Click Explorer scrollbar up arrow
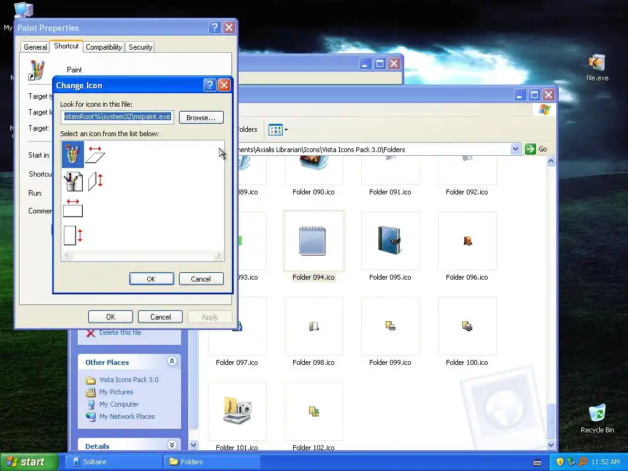The width and height of the screenshot is (628, 471). coord(551,161)
